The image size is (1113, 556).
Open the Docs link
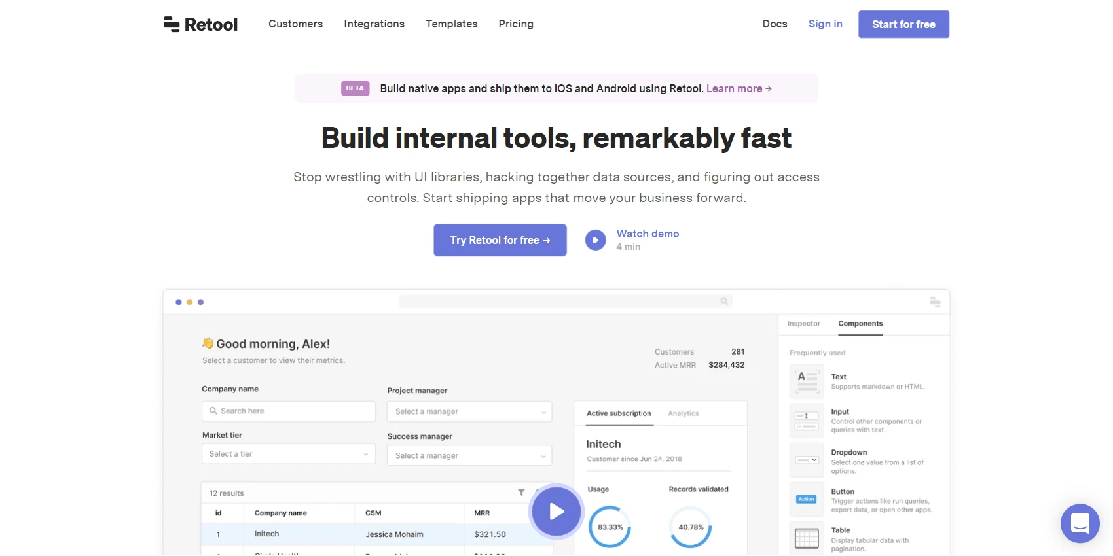click(x=775, y=24)
